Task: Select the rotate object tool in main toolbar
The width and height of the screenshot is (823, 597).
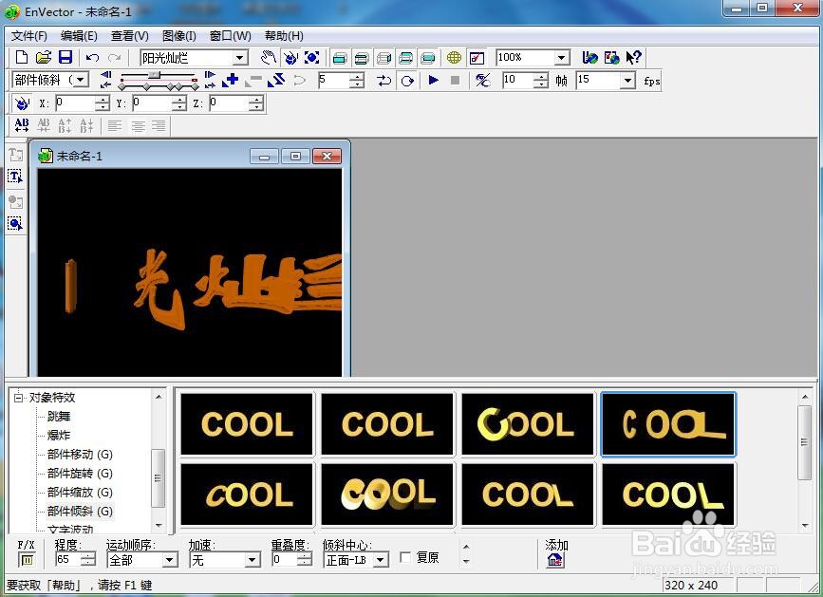Action: coord(290,57)
